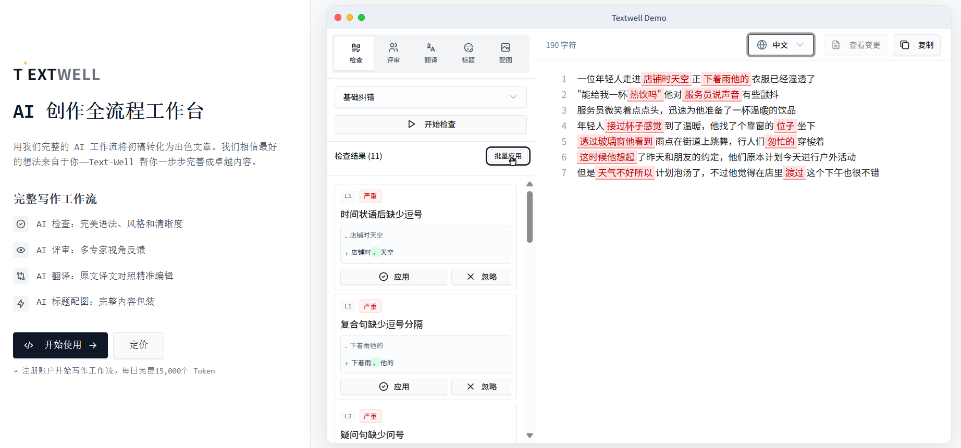Screen dimensions: 961x448
Task: Ignore the 复合句缺少逗号分隔 suggestion
Action: pos(481,387)
